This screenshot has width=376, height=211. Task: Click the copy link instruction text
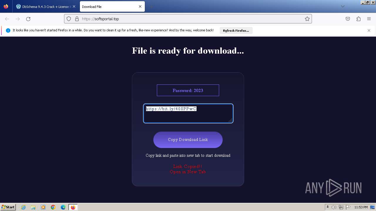(x=188, y=155)
